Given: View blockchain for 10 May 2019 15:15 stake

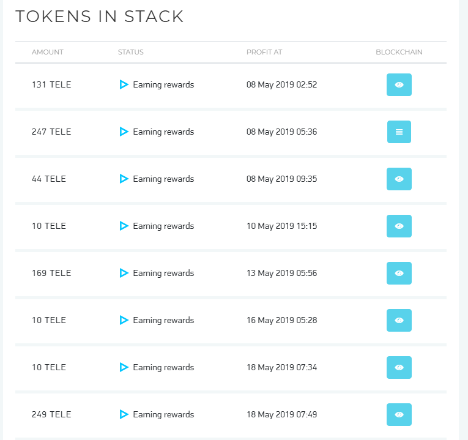Looking at the screenshot, I should coord(399,226).
